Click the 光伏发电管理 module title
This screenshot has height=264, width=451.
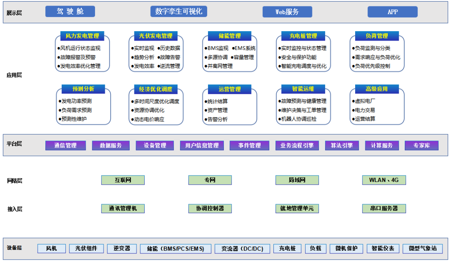156,36
